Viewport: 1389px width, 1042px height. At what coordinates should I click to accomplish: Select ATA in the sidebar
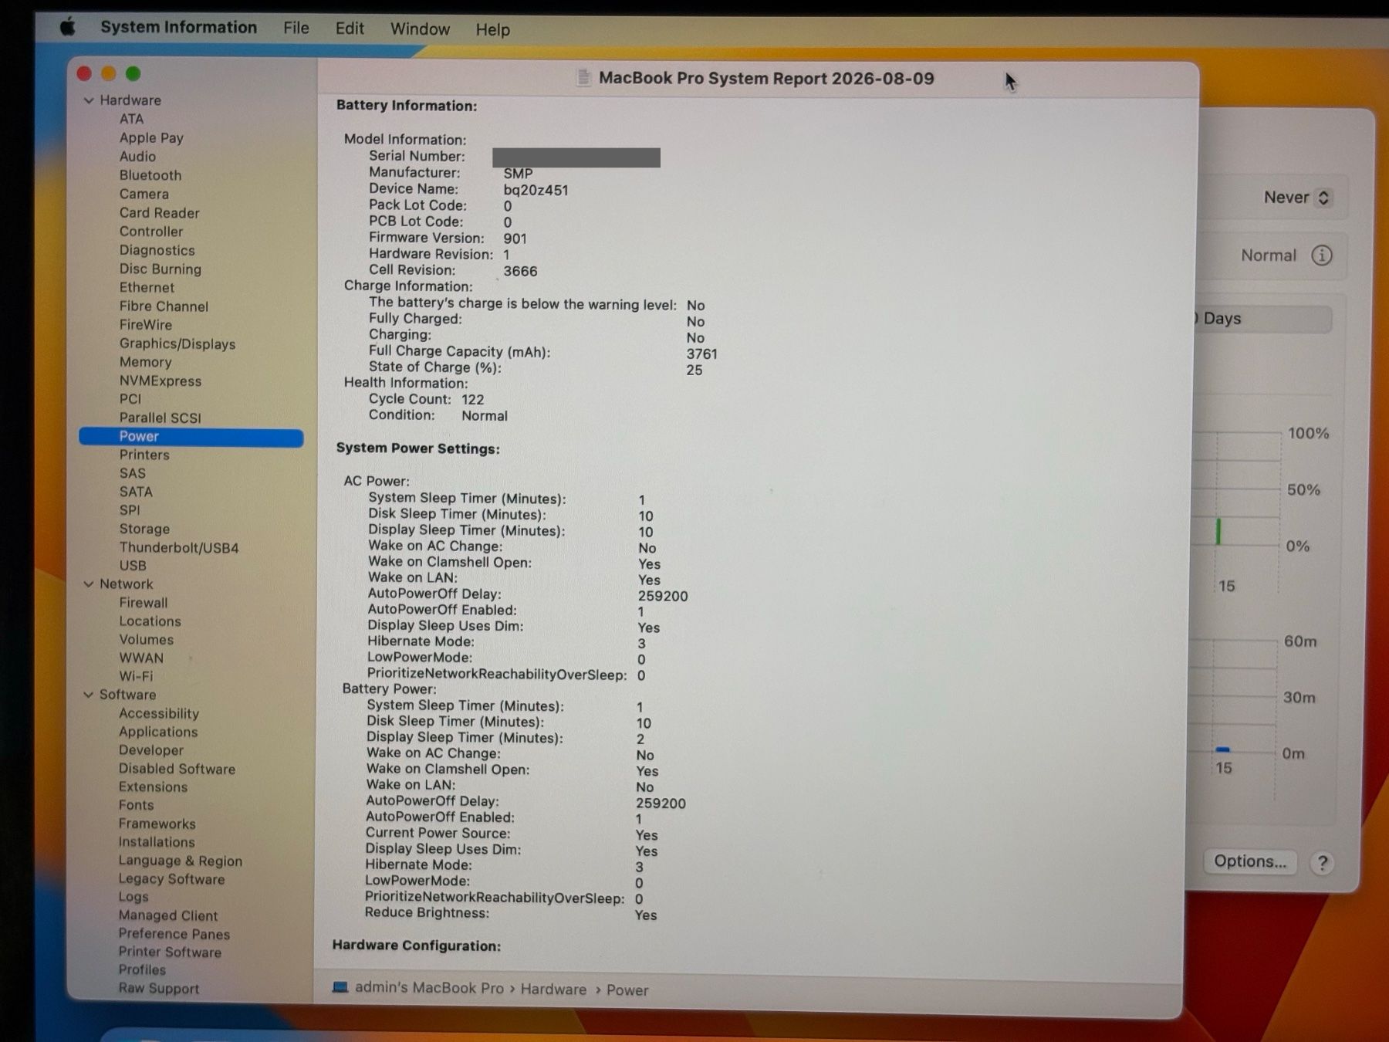(x=131, y=119)
